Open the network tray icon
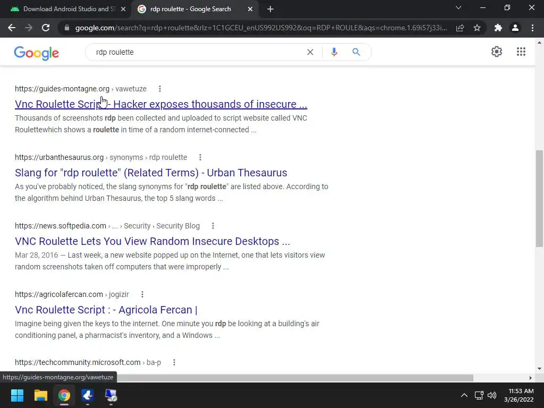The width and height of the screenshot is (544, 408). 479,395
